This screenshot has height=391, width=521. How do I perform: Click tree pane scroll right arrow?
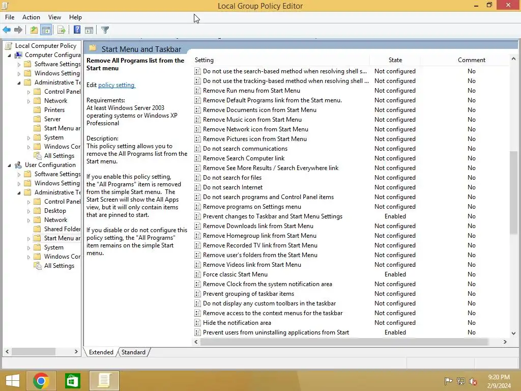tap(76, 351)
